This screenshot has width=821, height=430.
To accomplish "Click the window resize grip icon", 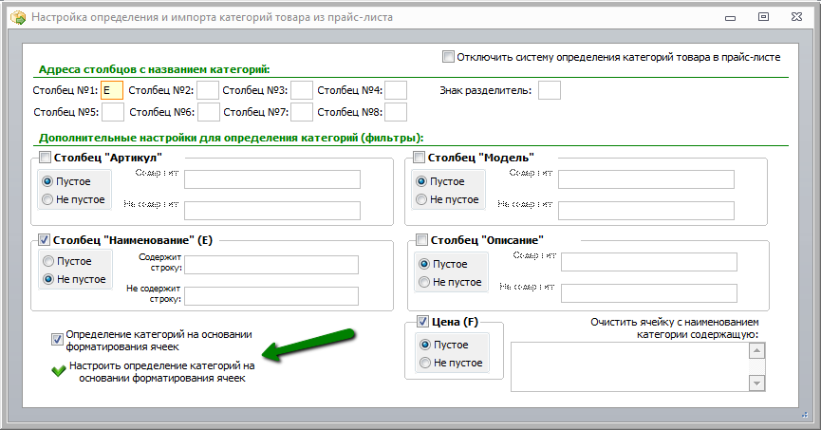I will (805, 415).
